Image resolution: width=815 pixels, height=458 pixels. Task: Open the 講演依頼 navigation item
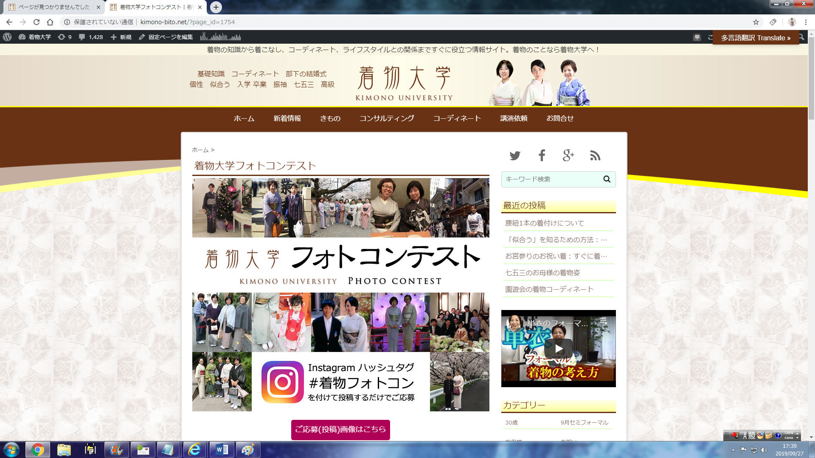pos(514,118)
